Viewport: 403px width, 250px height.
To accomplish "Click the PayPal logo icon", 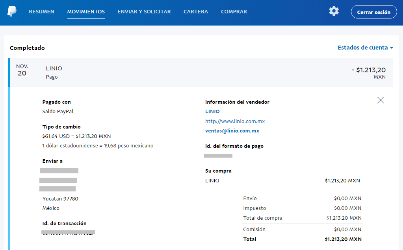I will 12,11.
